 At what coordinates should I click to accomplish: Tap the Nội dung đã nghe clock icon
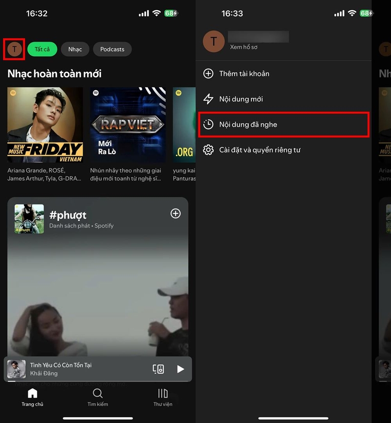tap(208, 125)
